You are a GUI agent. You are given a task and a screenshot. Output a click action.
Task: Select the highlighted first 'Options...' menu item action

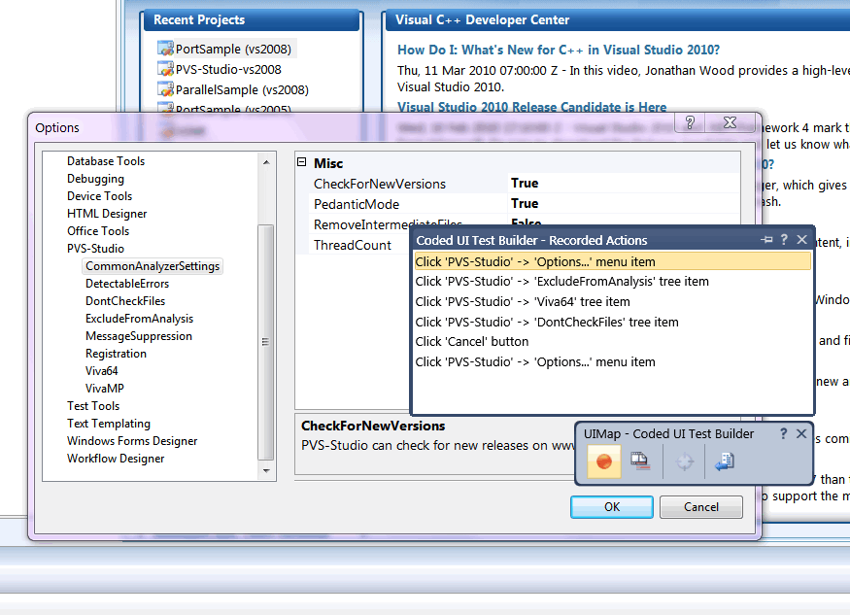(613, 261)
